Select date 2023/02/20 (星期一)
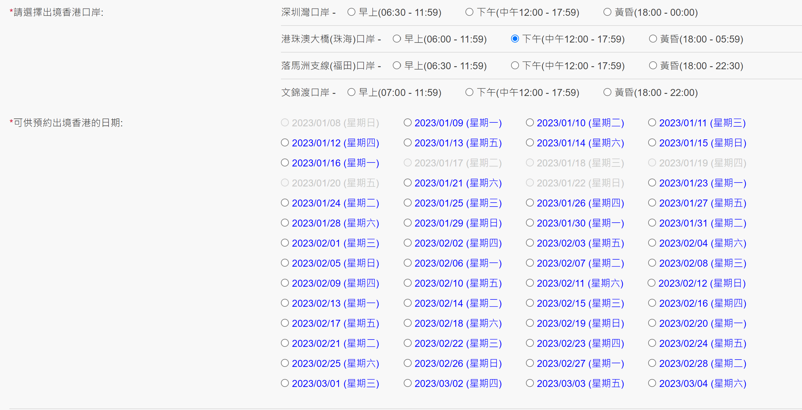This screenshot has width=802, height=410. pos(652,323)
